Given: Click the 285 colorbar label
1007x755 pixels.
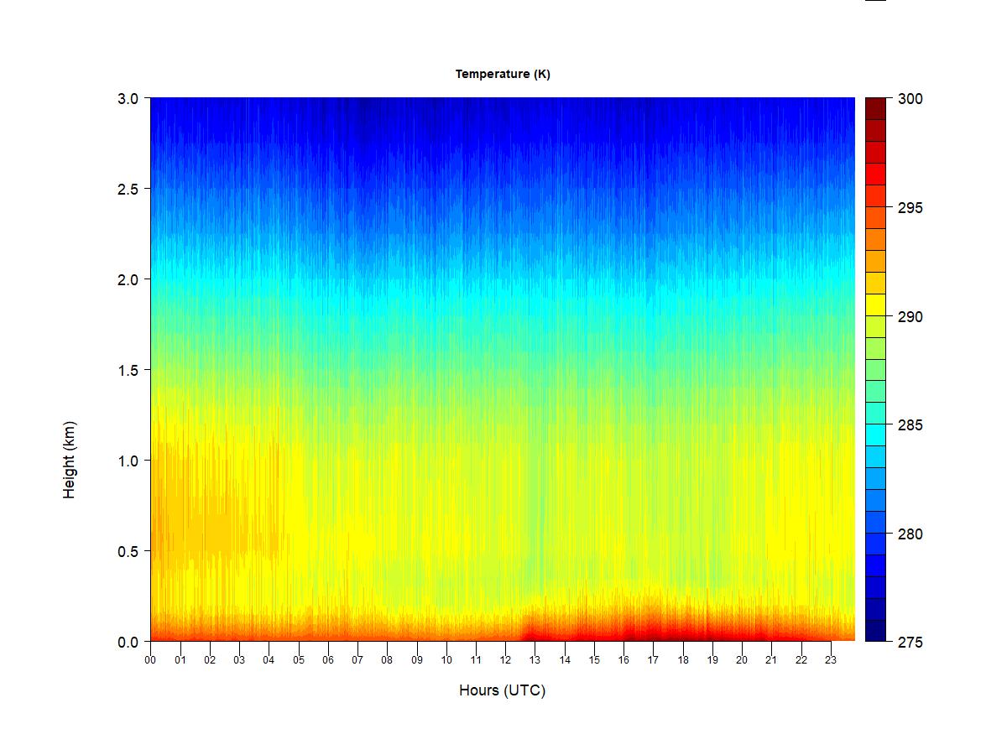Looking at the screenshot, I should (910, 425).
